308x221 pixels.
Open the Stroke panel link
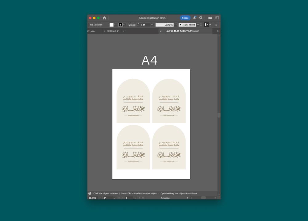tap(132, 25)
